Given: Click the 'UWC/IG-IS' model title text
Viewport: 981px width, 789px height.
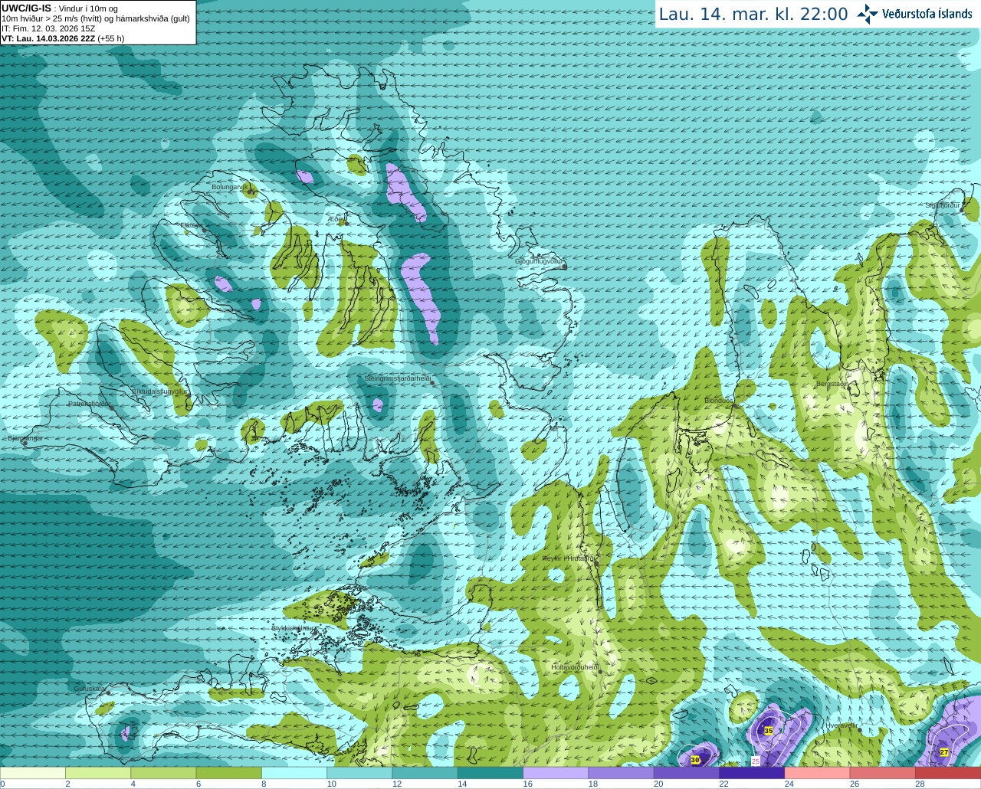Looking at the screenshot, I should click(26, 8).
